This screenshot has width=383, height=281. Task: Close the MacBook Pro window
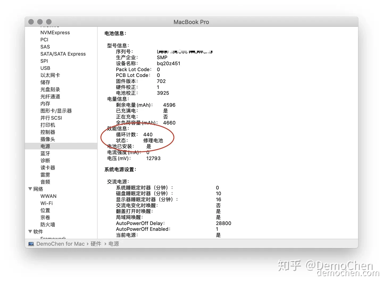click(x=31, y=22)
